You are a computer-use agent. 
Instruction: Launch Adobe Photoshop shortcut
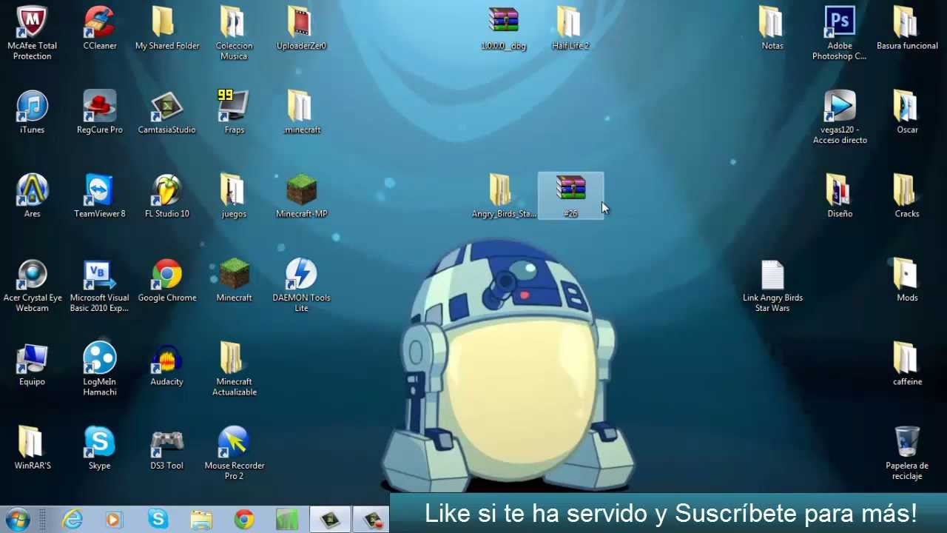840,33
